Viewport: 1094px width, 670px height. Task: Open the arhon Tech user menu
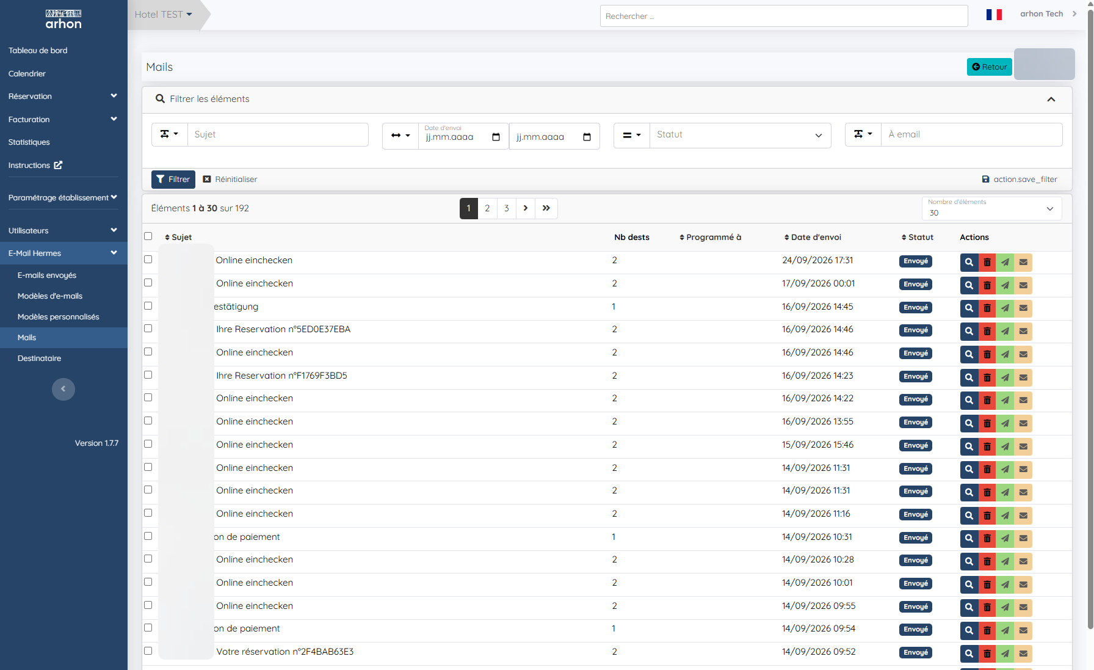click(1048, 14)
